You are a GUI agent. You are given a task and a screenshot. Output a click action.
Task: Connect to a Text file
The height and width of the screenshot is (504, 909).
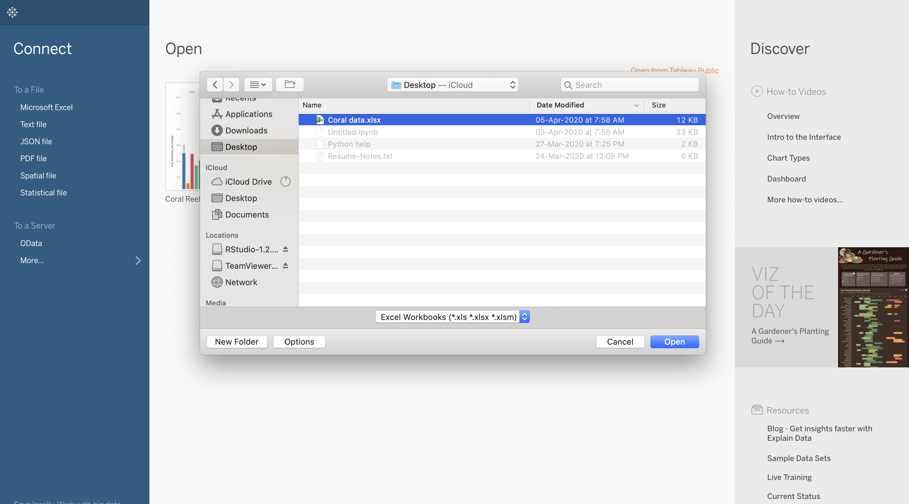pos(33,124)
